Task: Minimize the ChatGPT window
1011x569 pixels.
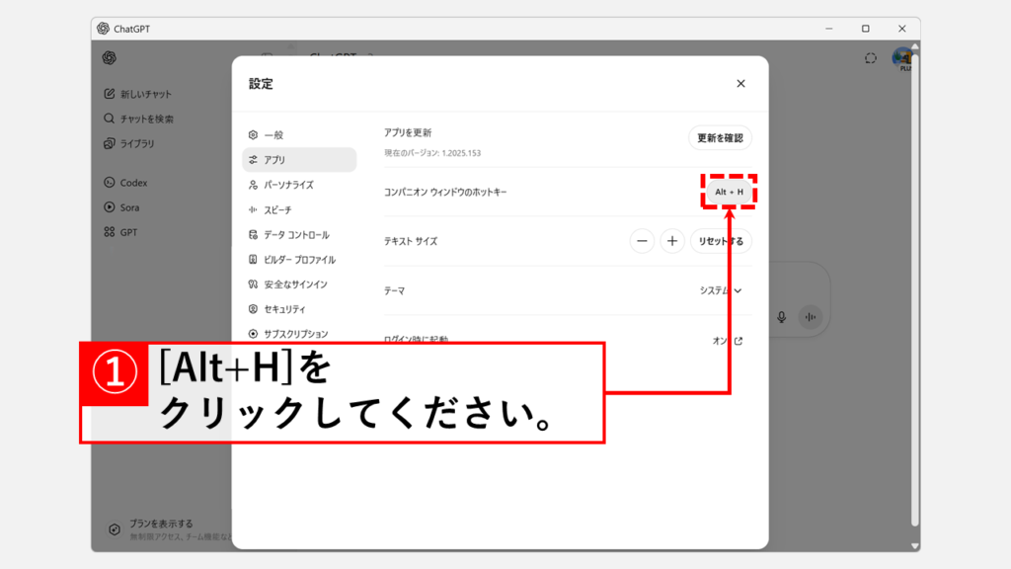Action: (x=829, y=29)
